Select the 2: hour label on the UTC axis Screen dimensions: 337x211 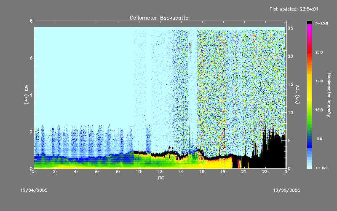tap(55, 172)
